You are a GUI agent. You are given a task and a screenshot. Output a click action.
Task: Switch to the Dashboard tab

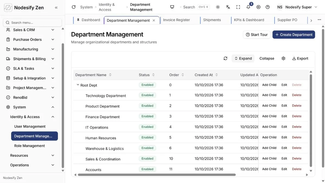(x=88, y=20)
